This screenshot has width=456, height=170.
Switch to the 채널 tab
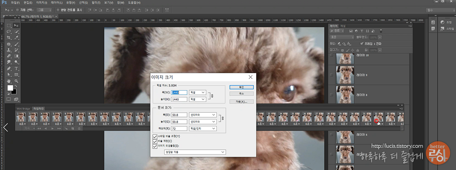click(x=343, y=26)
